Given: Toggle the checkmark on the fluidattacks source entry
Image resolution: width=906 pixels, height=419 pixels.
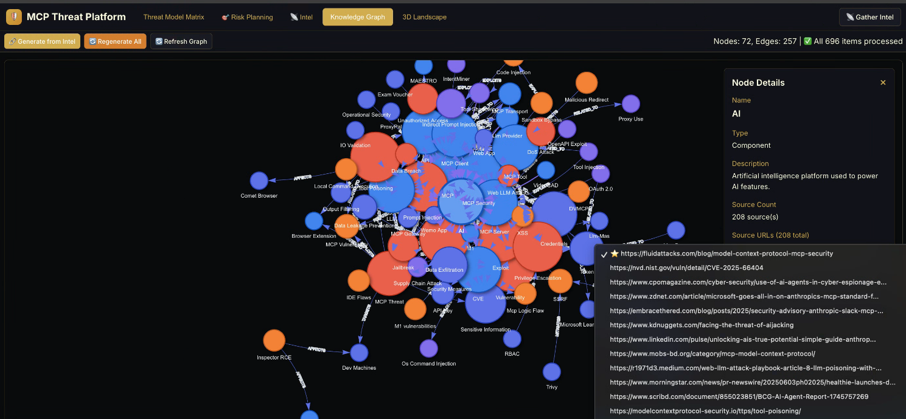Looking at the screenshot, I should point(603,254).
